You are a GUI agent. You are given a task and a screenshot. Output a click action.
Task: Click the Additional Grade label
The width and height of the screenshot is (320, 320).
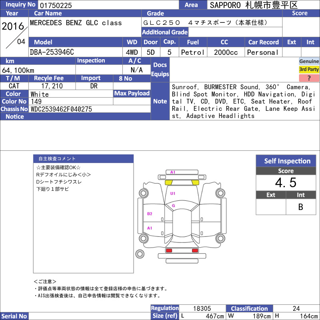165,32
